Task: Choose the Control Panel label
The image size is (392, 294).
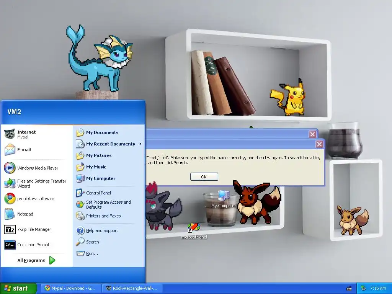Action: click(x=98, y=193)
